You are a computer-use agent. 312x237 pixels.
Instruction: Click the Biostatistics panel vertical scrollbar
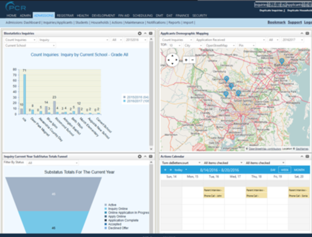tap(151, 94)
